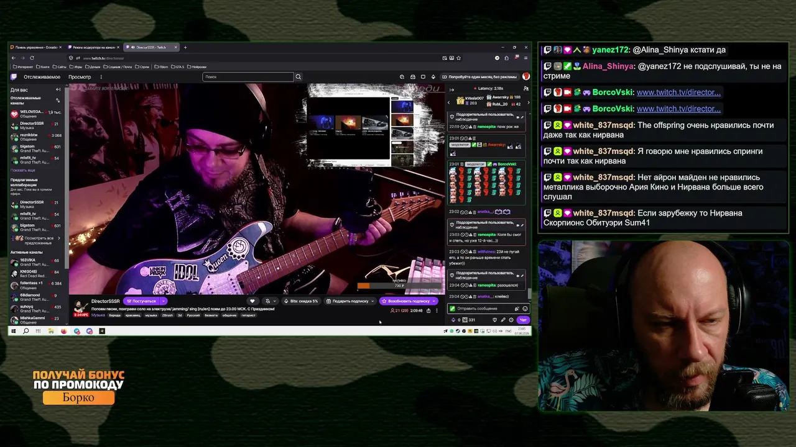Open Twitch more options menu
796x447 pixels.
[101, 77]
